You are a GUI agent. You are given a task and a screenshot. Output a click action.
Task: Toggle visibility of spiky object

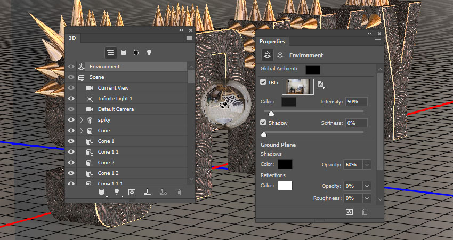(71, 120)
